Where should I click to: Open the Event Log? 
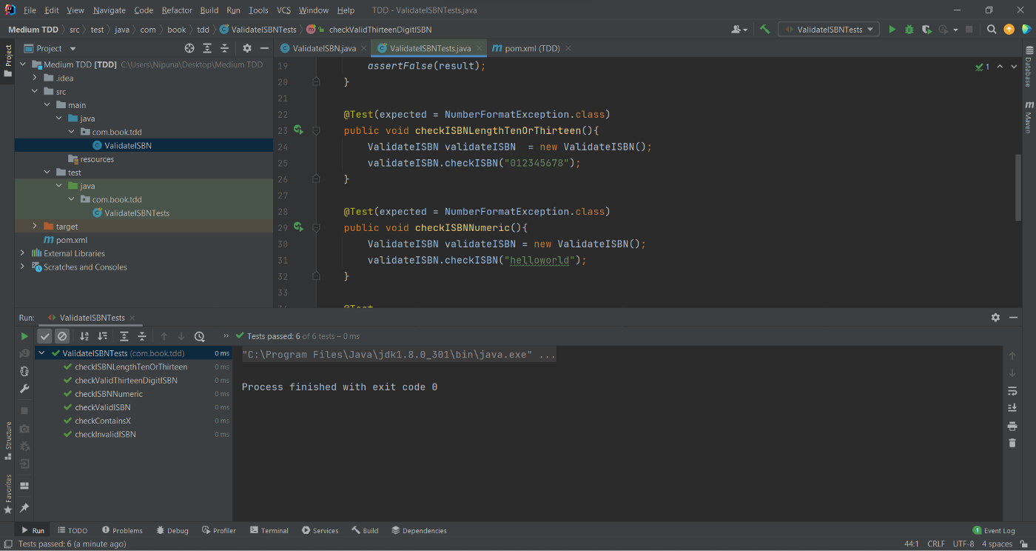(x=994, y=530)
